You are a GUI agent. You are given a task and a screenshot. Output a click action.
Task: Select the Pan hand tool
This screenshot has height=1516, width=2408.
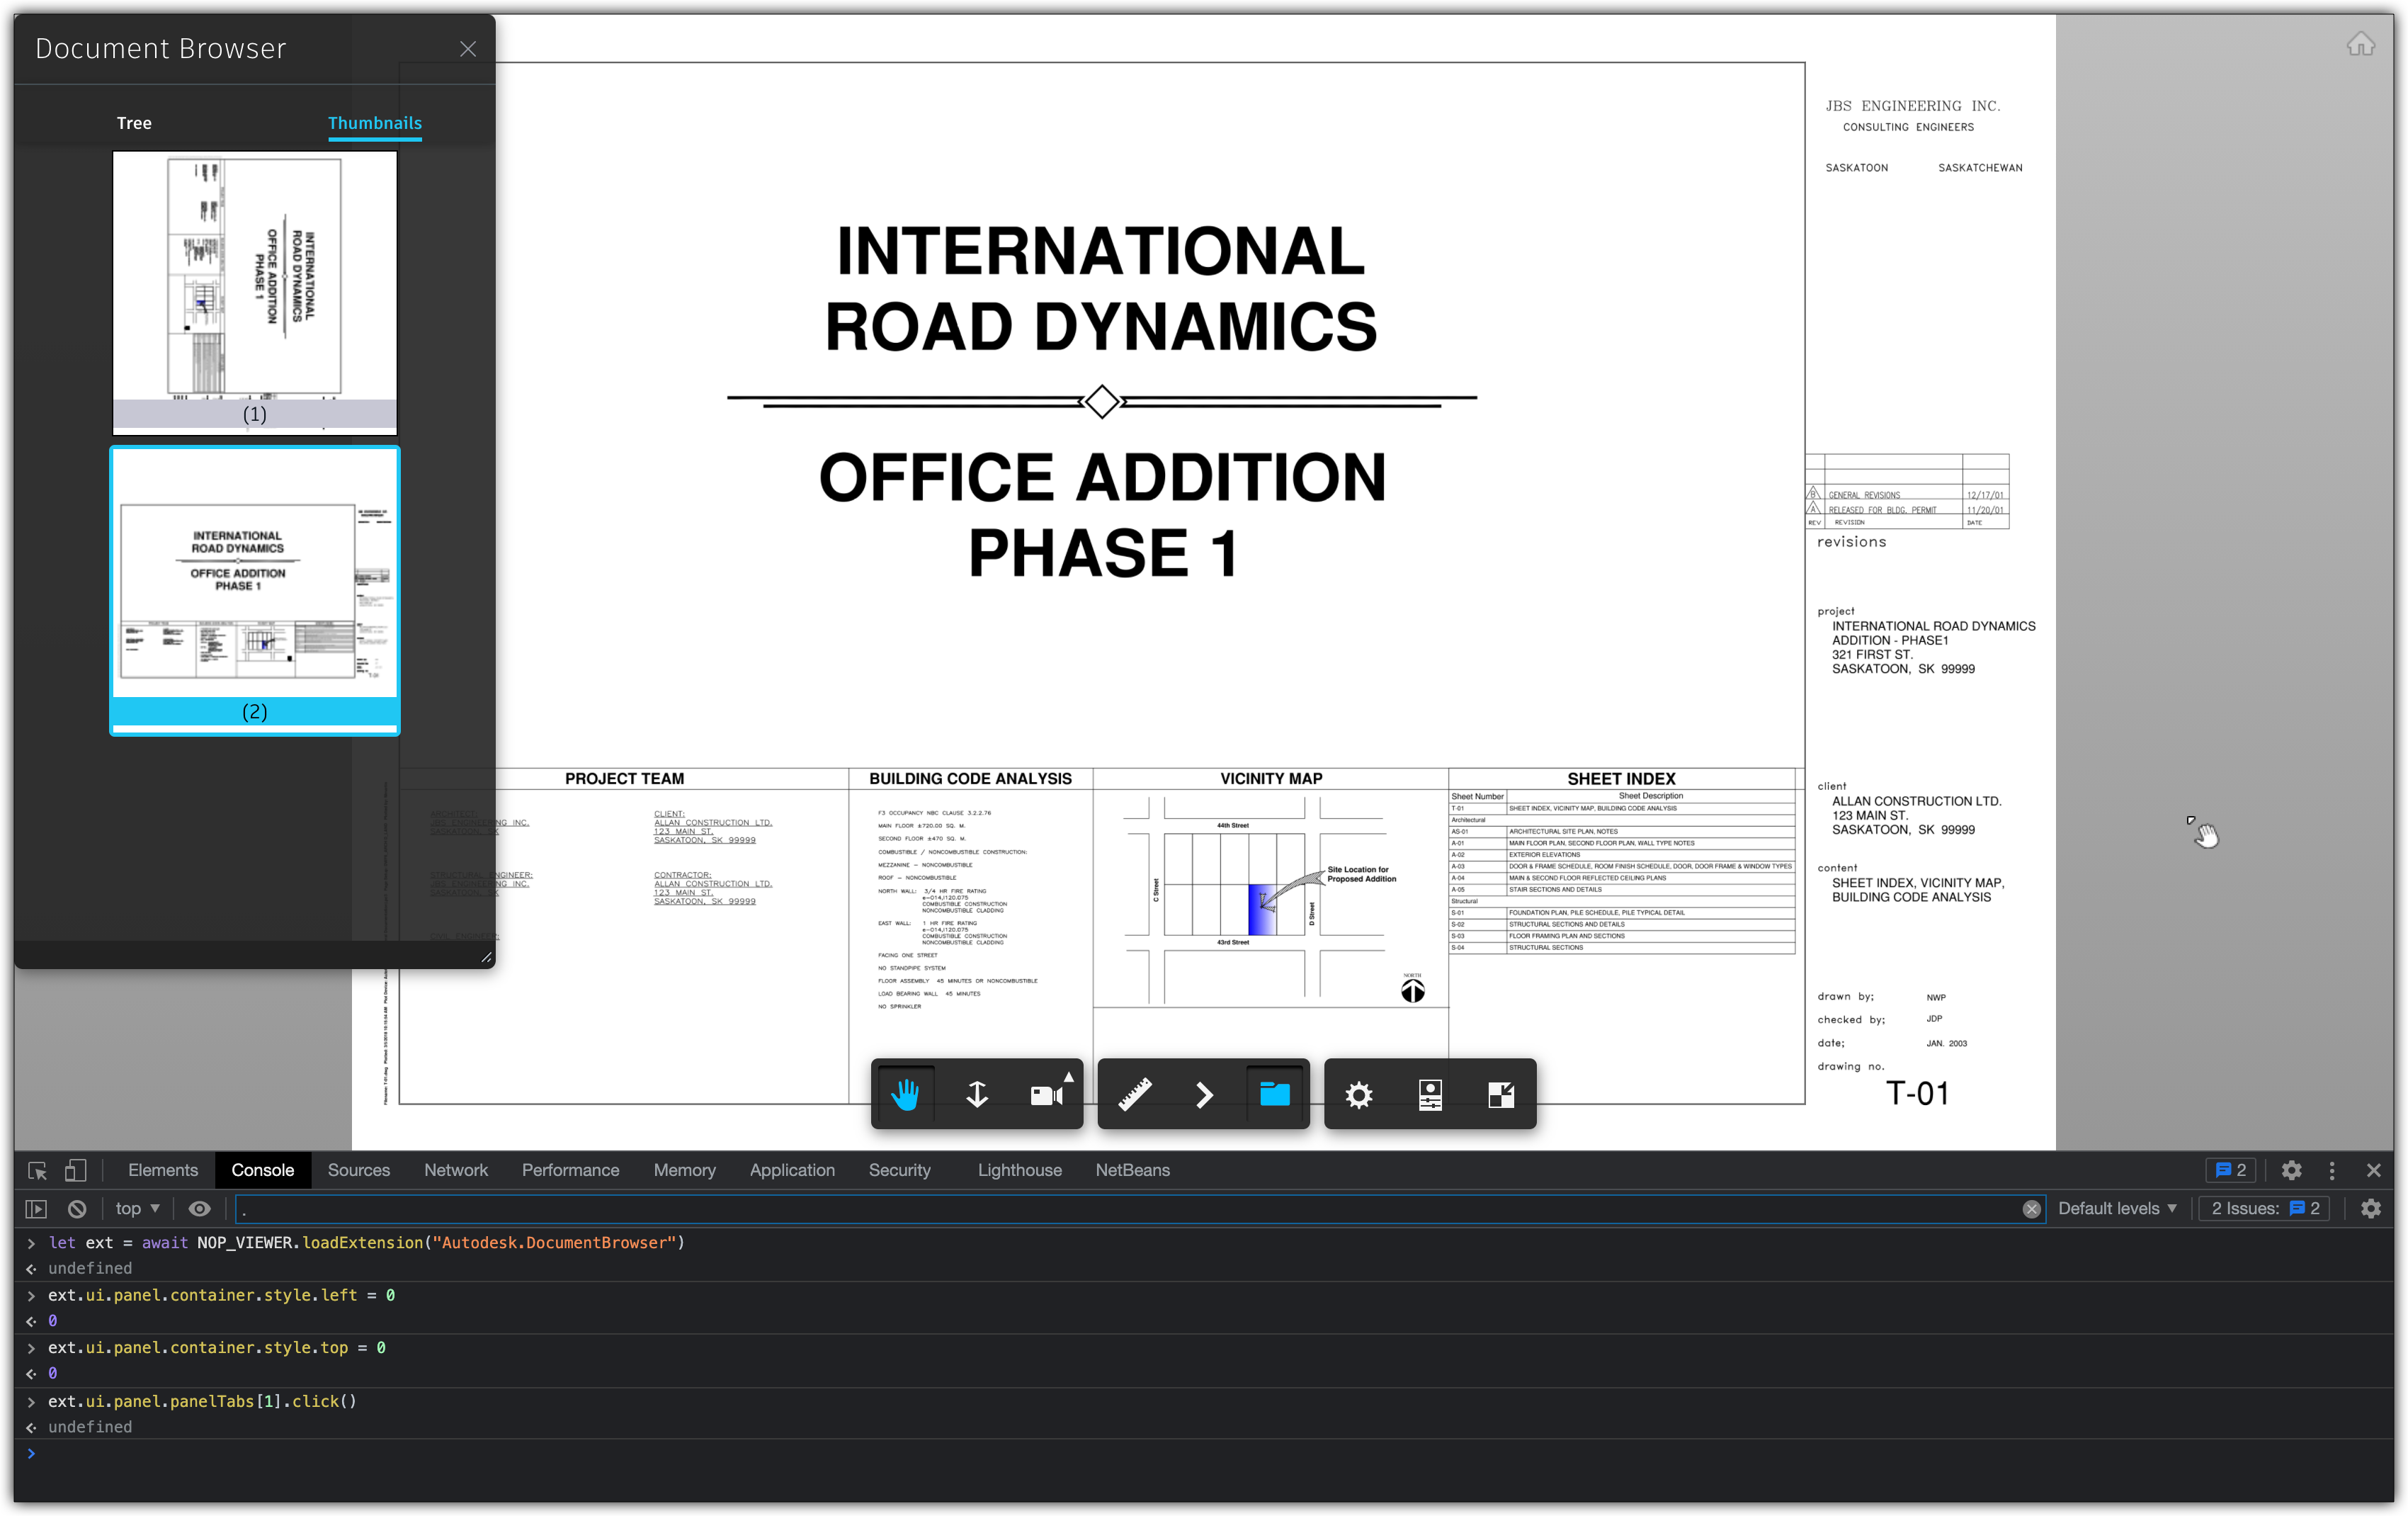pyautogui.click(x=905, y=1094)
